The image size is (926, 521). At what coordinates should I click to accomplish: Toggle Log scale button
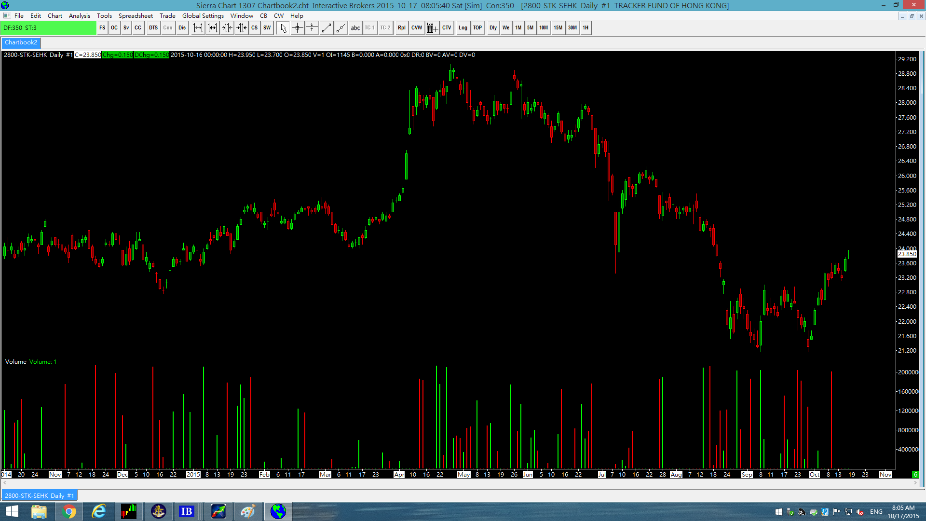463,28
